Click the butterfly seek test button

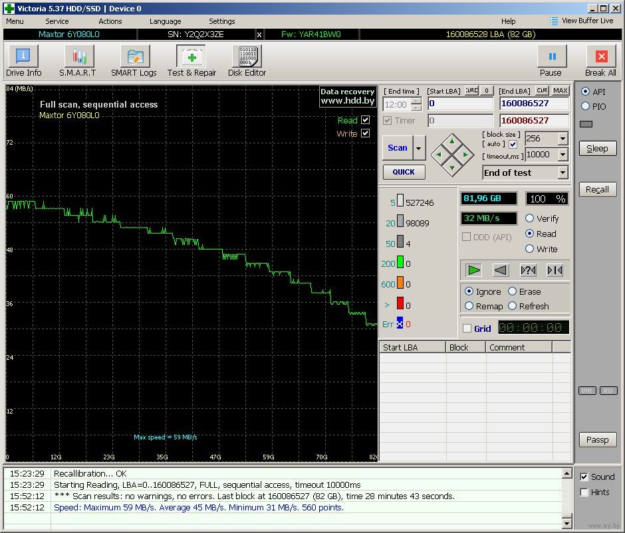click(555, 270)
